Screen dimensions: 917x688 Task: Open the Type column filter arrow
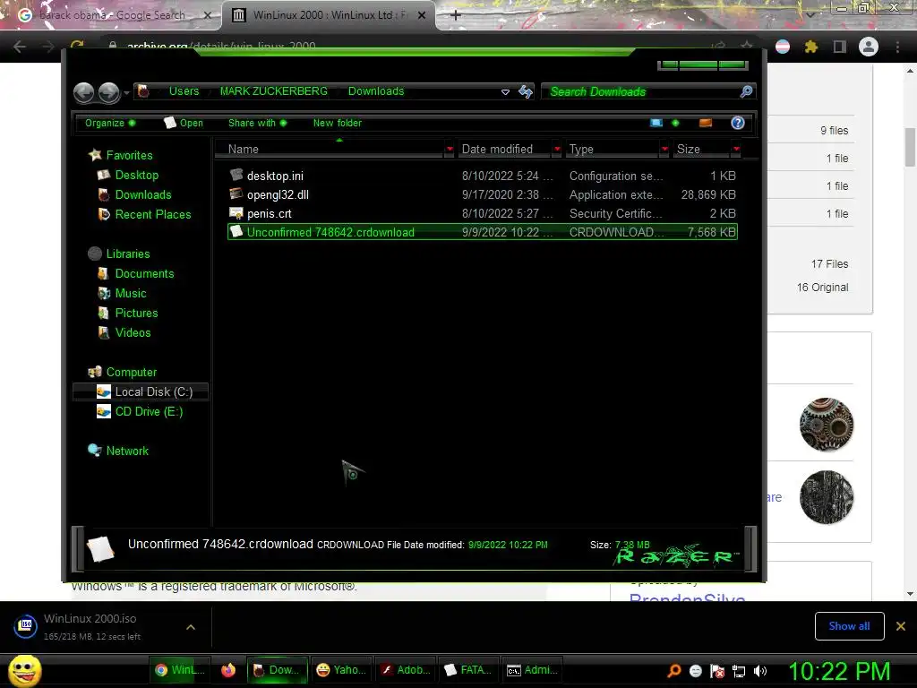click(x=664, y=150)
